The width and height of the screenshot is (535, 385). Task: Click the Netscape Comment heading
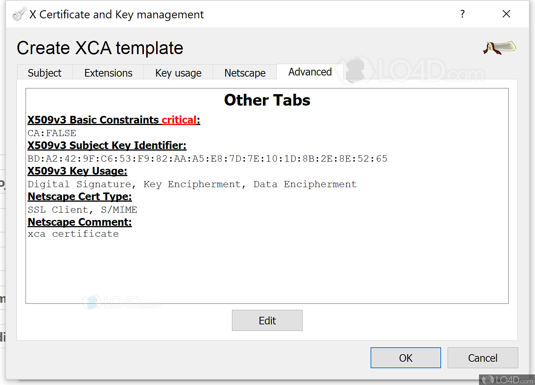coord(79,222)
